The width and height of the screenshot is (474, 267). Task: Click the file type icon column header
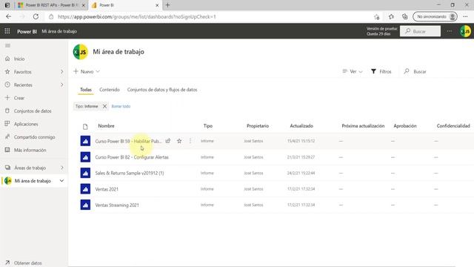(85, 126)
